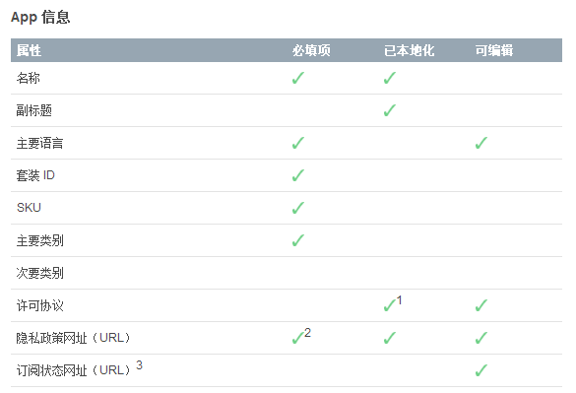Click the 可编辑 column header
Viewport: 576px width, 393px height.
click(x=494, y=50)
